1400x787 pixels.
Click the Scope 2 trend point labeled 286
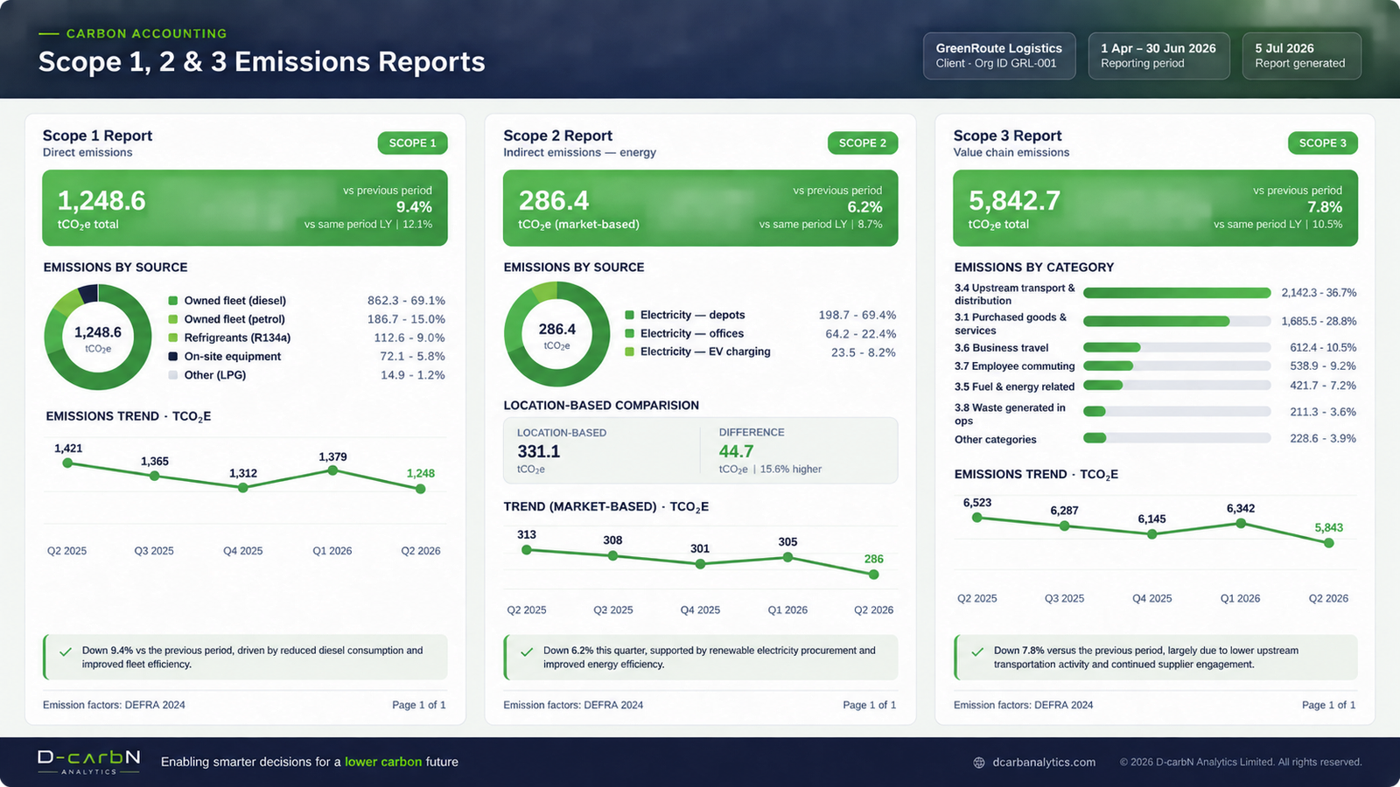(x=873, y=575)
